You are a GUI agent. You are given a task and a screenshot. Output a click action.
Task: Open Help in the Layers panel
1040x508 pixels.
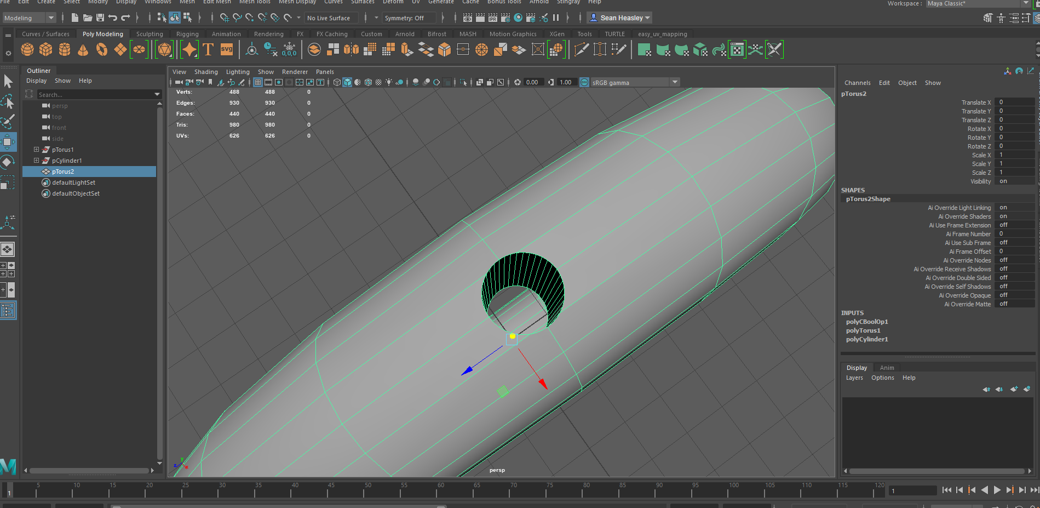click(909, 378)
